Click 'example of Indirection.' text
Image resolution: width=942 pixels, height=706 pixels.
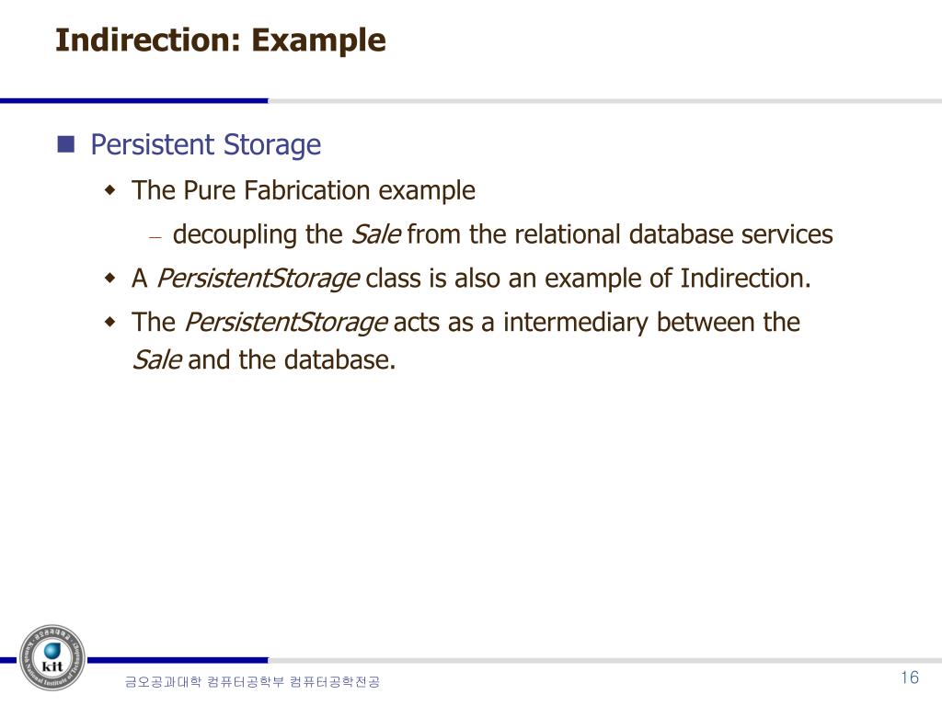click(x=678, y=279)
